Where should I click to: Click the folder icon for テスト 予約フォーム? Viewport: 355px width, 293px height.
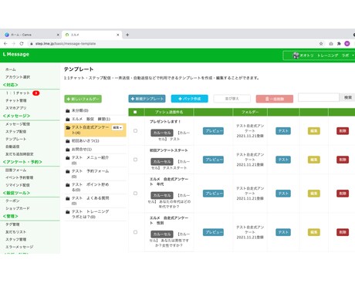[68, 171]
